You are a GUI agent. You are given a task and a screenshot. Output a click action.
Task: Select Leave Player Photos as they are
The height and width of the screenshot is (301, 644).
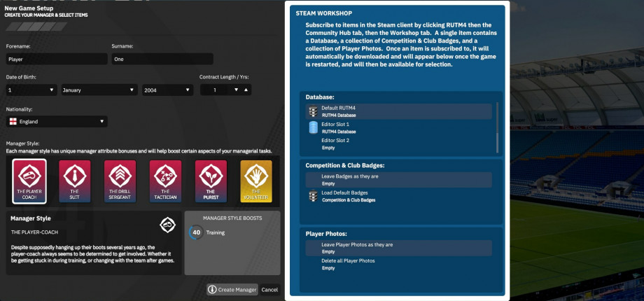(x=398, y=248)
